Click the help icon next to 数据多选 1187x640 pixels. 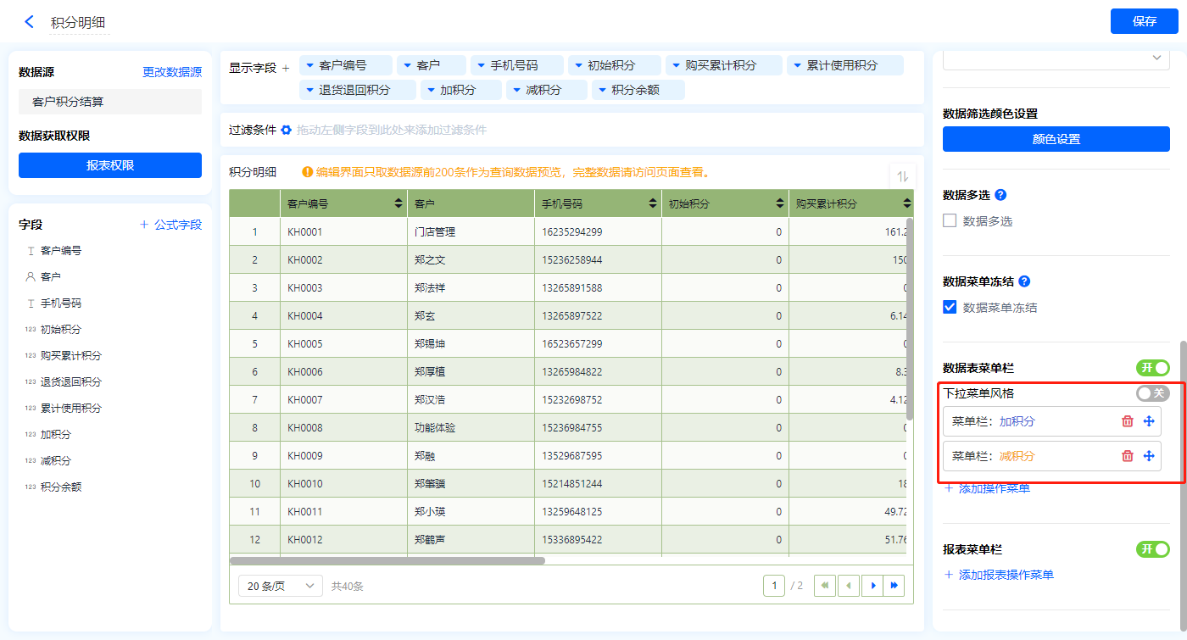pos(1000,195)
